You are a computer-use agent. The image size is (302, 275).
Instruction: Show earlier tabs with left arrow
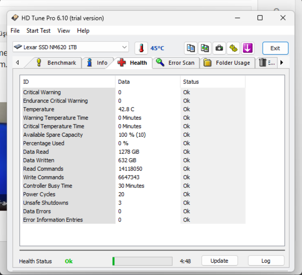click(18, 63)
